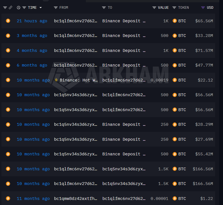223x205 pixels.
Task: Click the BTC token label in the $22.12 row
Action: tap(182, 80)
